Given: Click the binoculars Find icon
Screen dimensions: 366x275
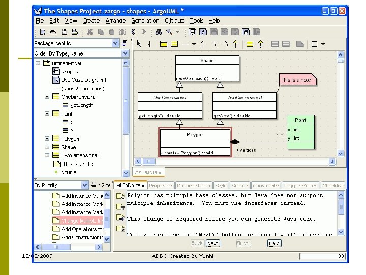Looking at the screenshot, I should [159, 32].
